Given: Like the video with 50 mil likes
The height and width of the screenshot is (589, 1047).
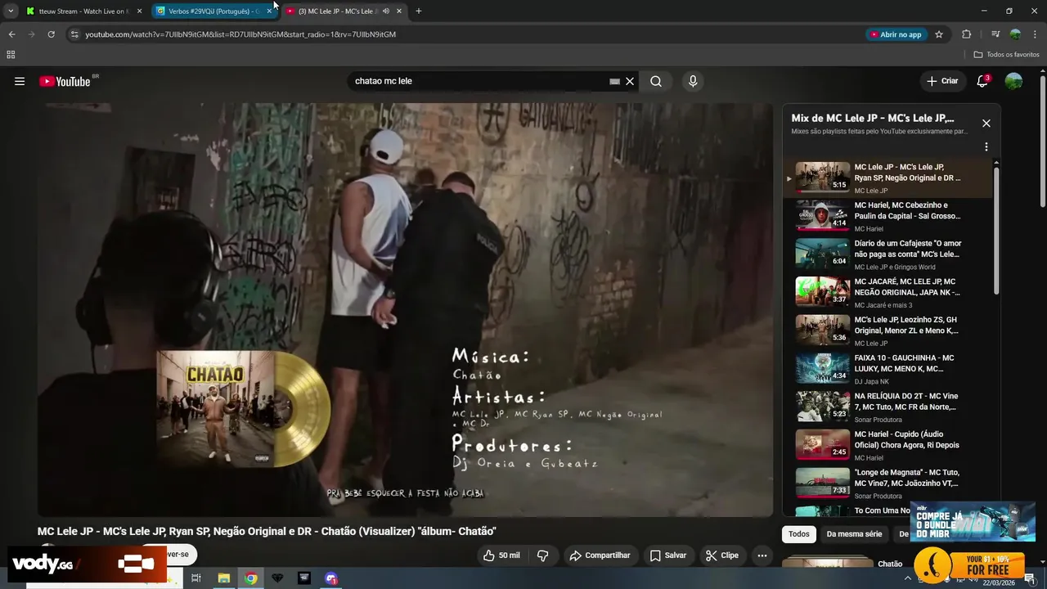Looking at the screenshot, I should 501,555.
